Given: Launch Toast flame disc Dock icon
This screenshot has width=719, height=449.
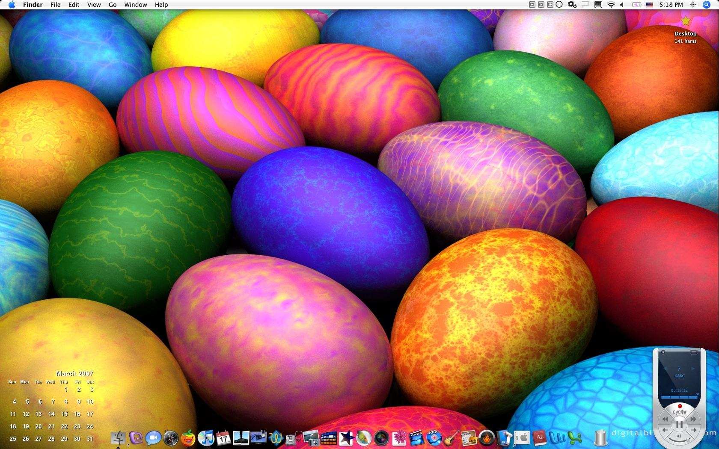Looking at the screenshot, I should point(487,437).
